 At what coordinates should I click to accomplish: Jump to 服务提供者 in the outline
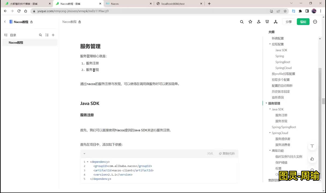pyautogui.click(x=283, y=139)
